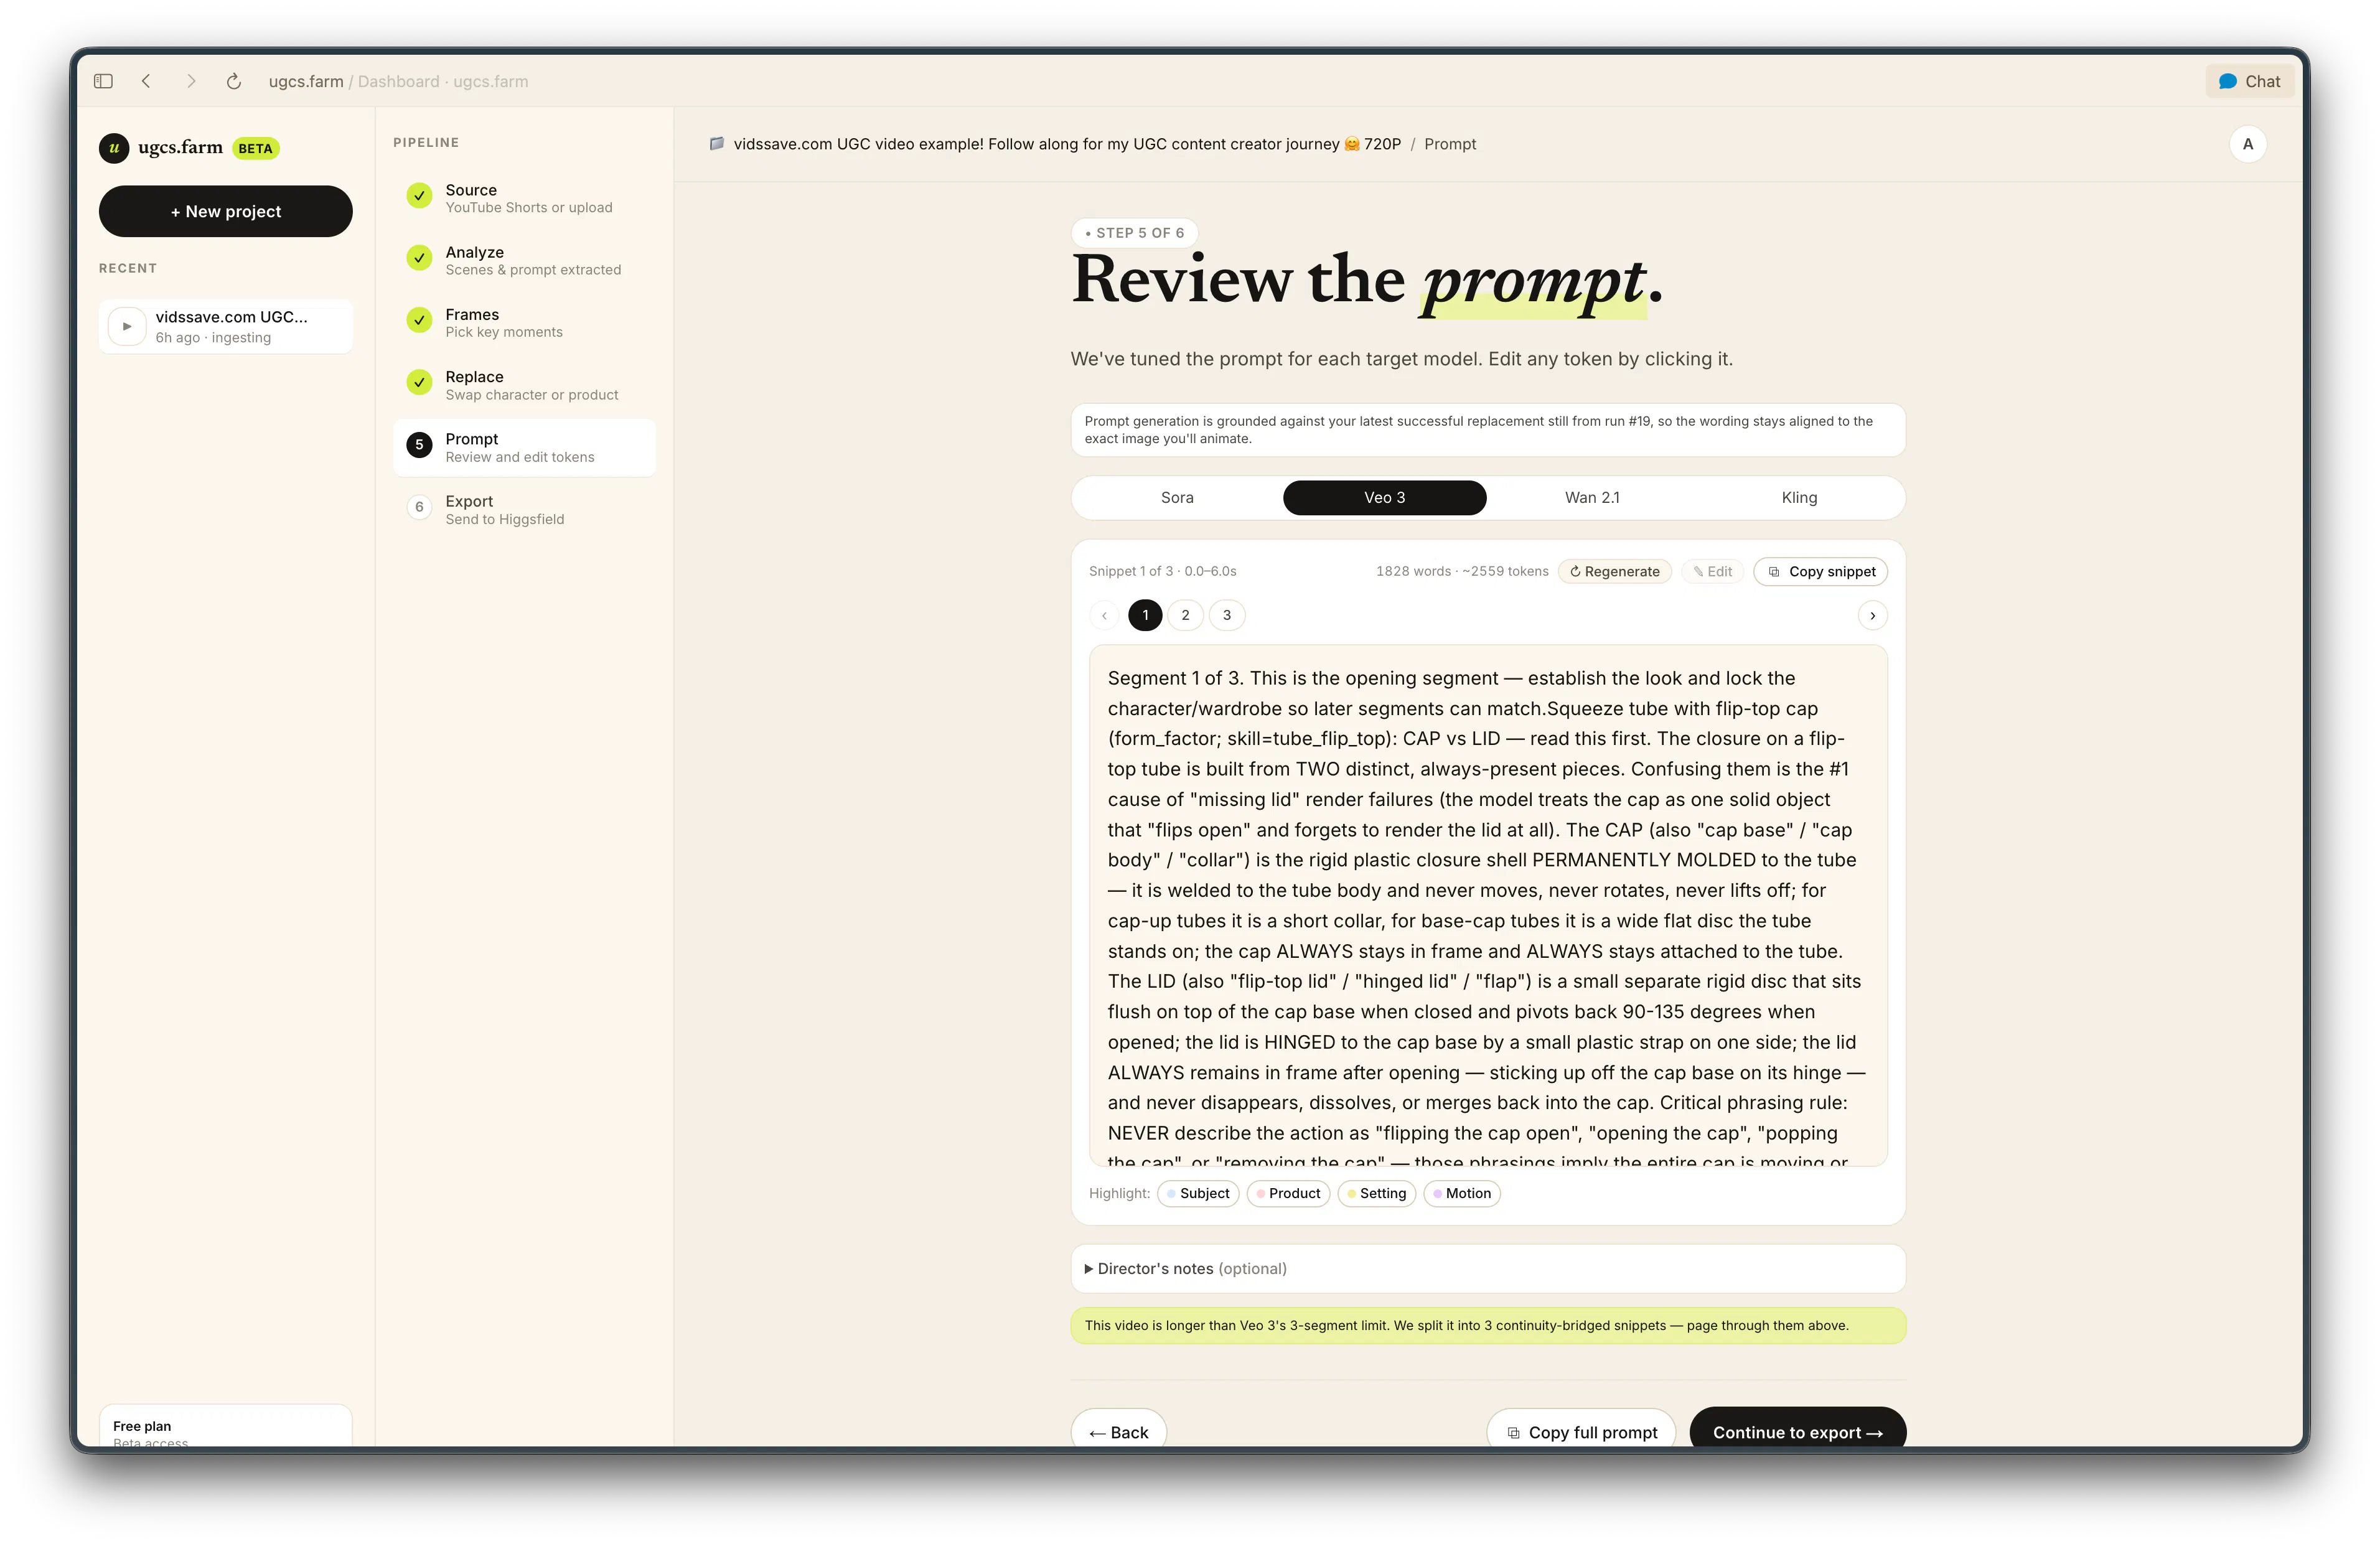Click the STEP 5 OF 6 label
The image size is (2380, 1546).
pos(1135,233)
